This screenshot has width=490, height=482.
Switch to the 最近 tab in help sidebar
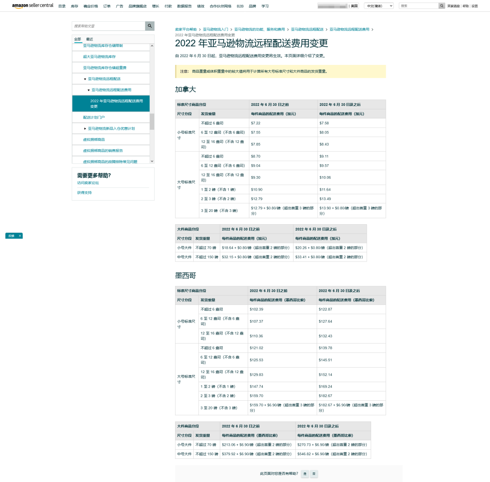click(x=90, y=39)
